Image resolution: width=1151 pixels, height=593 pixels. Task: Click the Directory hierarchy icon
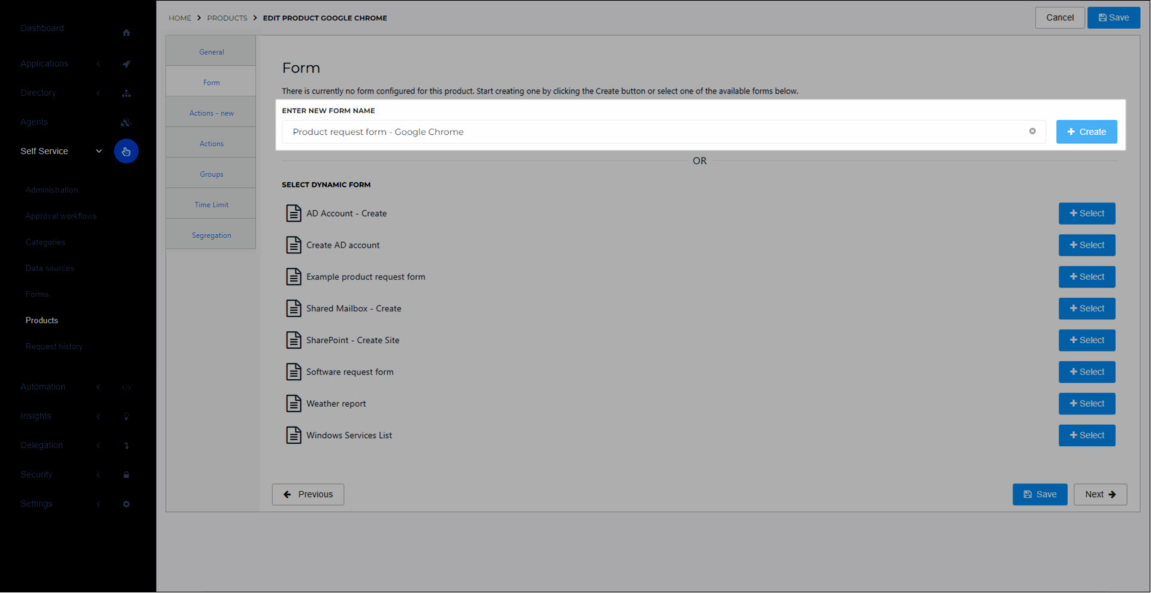click(x=126, y=93)
